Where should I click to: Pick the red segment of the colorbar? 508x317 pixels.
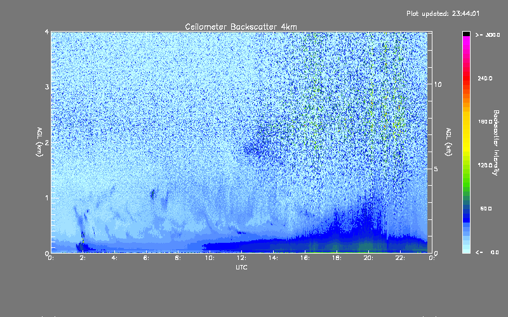coord(467,77)
